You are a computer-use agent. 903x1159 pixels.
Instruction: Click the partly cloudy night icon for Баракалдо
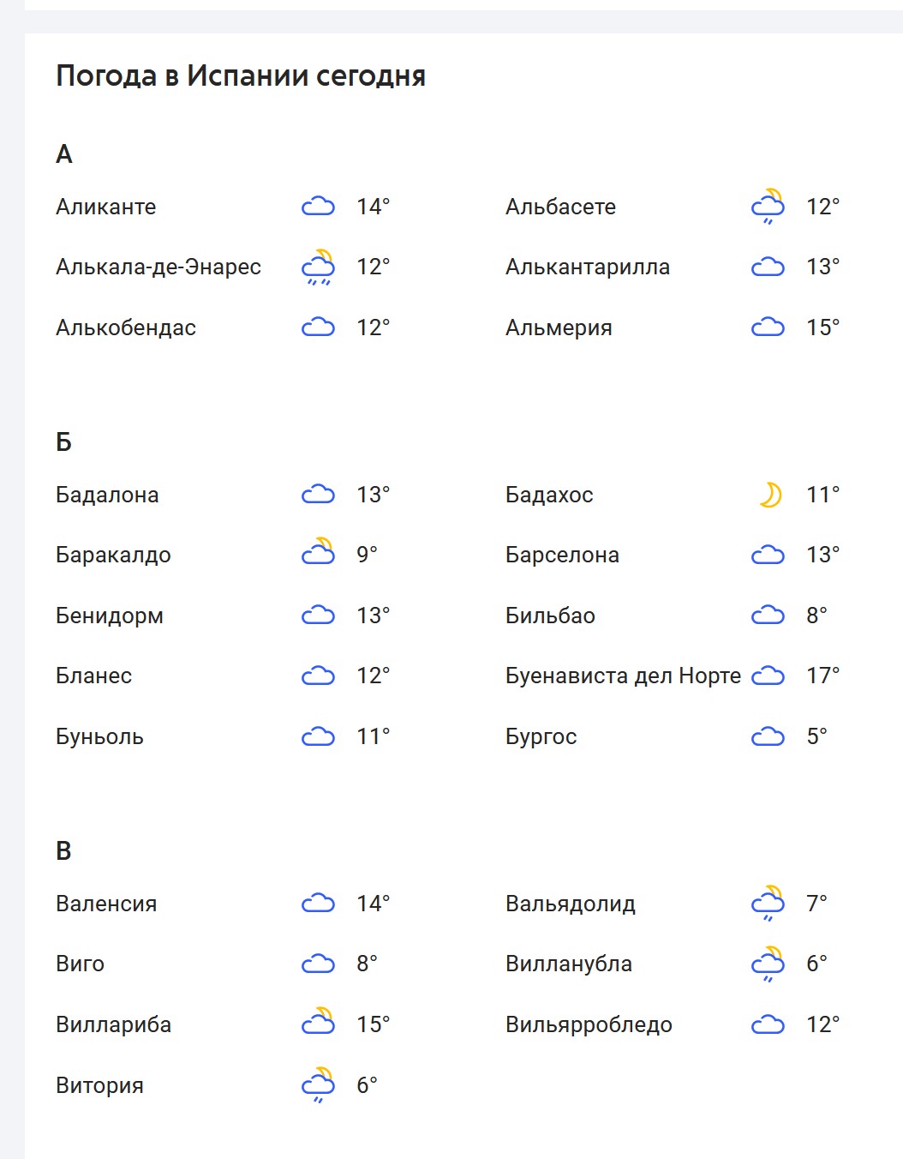(x=318, y=555)
